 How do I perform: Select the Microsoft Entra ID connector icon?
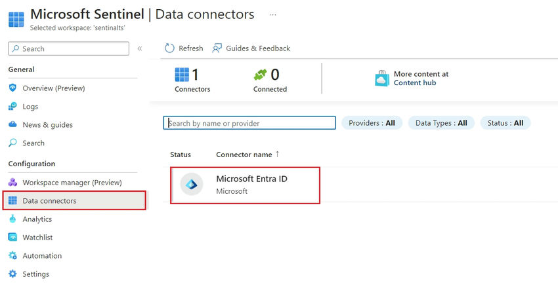click(x=192, y=185)
